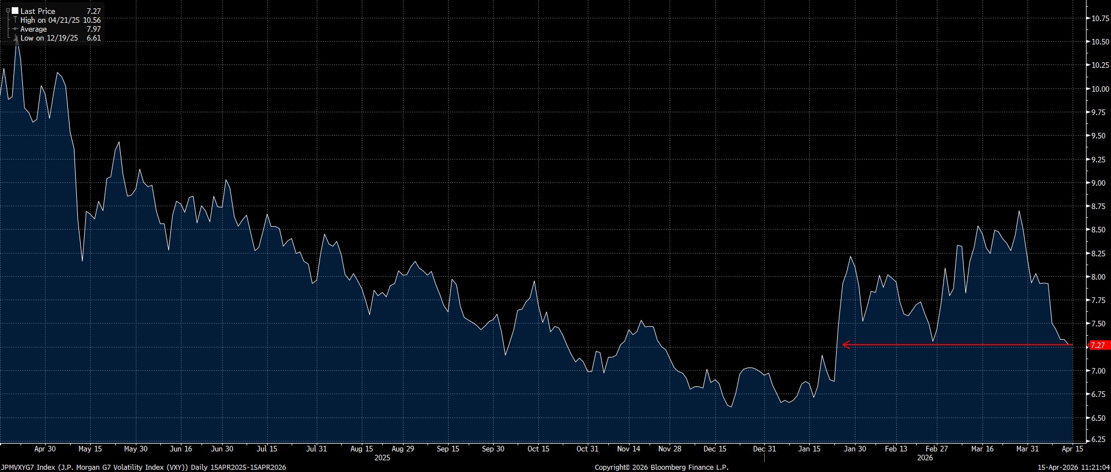
Task: Select the High on 04/21/25 legend row
Action: tap(50, 20)
